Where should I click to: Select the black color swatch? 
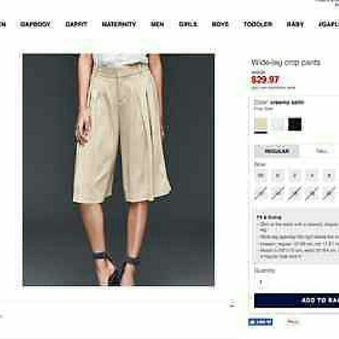pyautogui.click(x=295, y=124)
